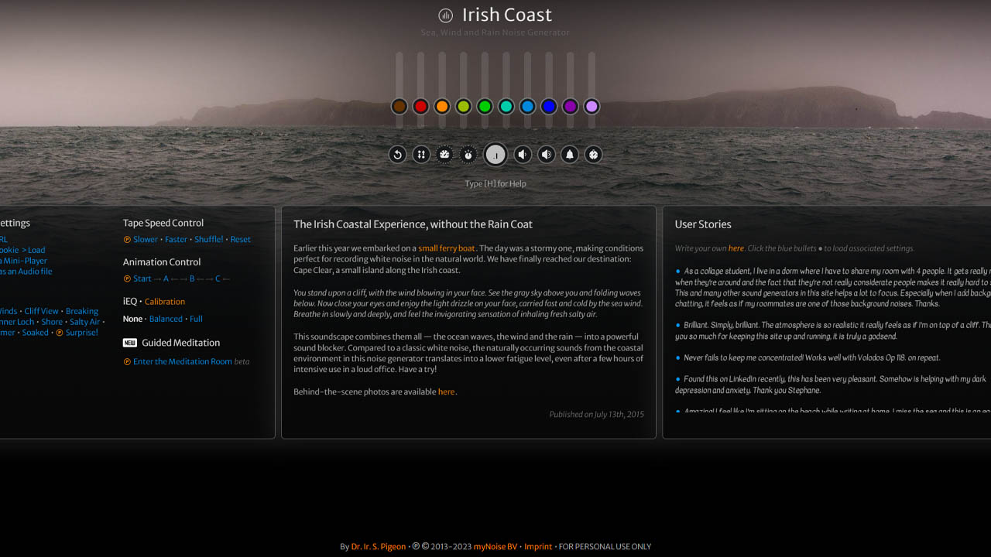Click the dark blue slider knob

(x=549, y=107)
